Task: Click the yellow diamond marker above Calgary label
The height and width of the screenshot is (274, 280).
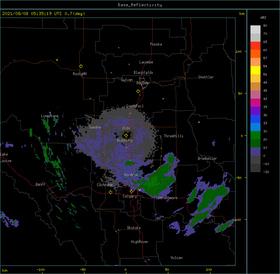Action: 132,192
